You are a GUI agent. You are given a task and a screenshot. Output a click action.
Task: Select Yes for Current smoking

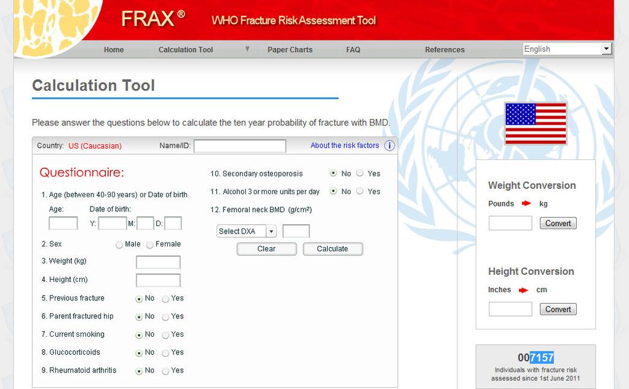[x=165, y=335]
